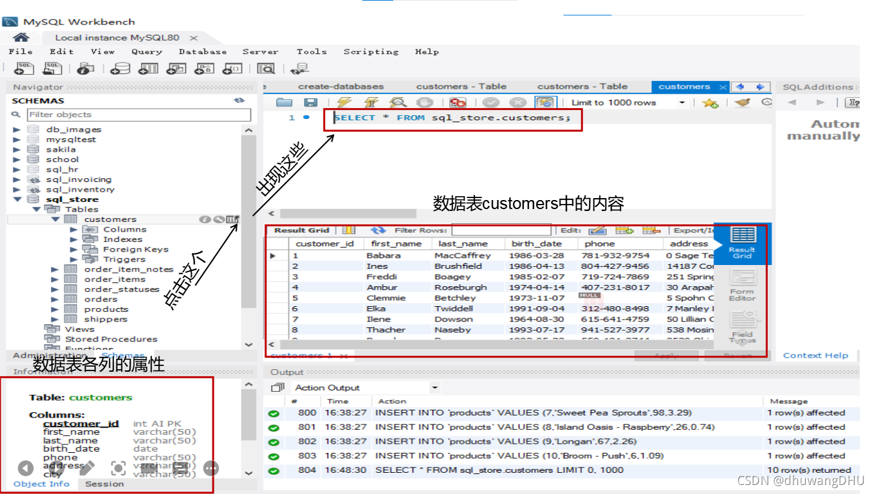Open customers table wrench edit icon
The image size is (874, 494).
pyautogui.click(x=219, y=219)
